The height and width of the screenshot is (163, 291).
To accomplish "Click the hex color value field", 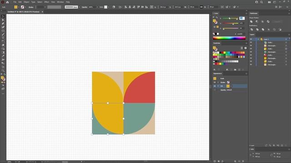I will (241, 34).
